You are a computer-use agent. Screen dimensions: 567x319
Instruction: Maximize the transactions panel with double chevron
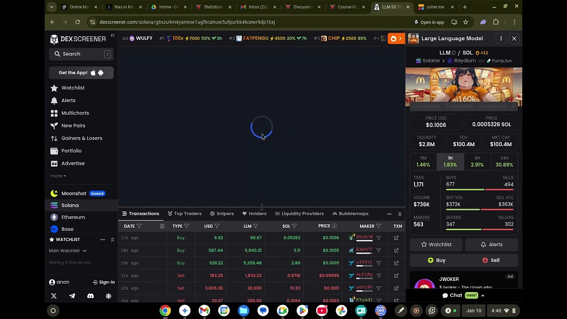click(400, 214)
